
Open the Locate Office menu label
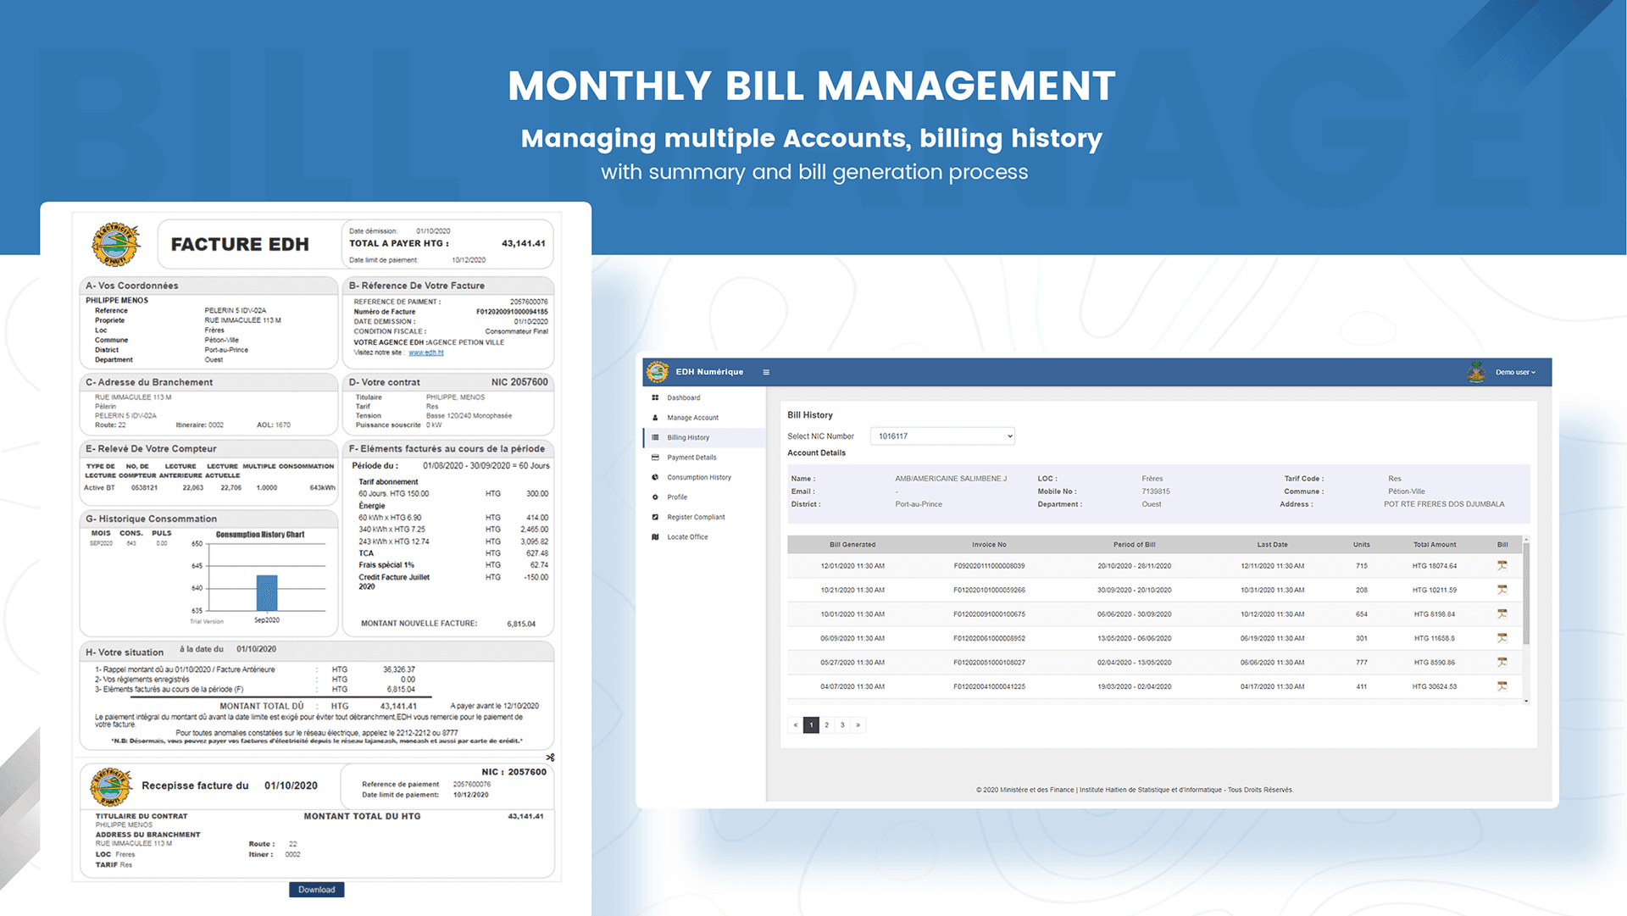[687, 537]
